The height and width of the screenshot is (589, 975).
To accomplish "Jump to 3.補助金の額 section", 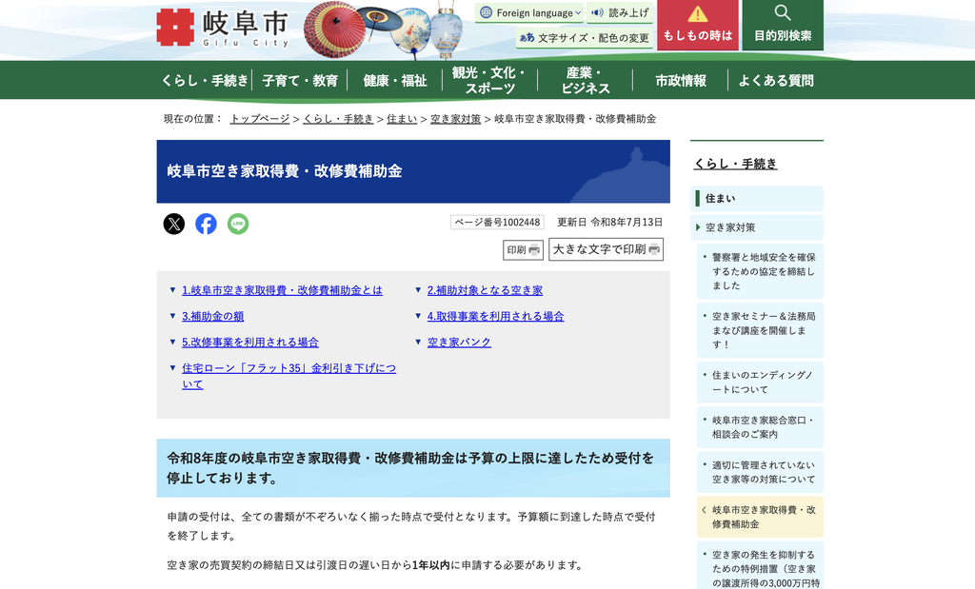I will pyautogui.click(x=212, y=316).
